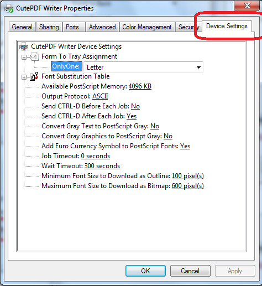Viewport: 262px width, 286px height.
Task: Click the Form To Tray Assignment envelope icon
Action: (34, 56)
